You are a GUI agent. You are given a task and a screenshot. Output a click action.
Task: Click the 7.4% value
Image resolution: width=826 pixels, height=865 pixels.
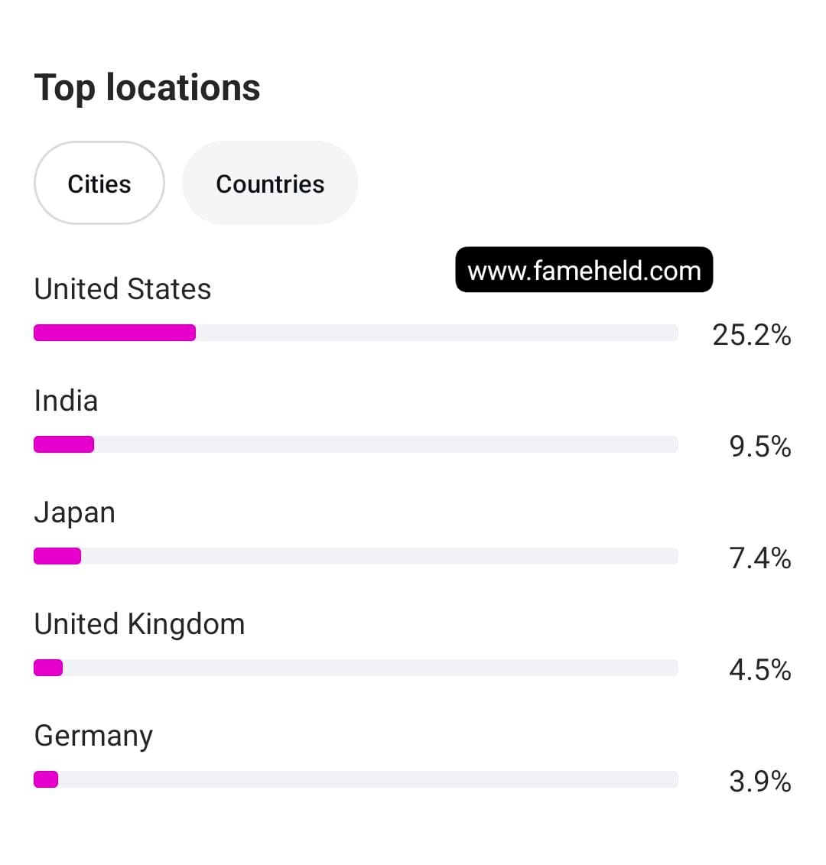(x=759, y=558)
